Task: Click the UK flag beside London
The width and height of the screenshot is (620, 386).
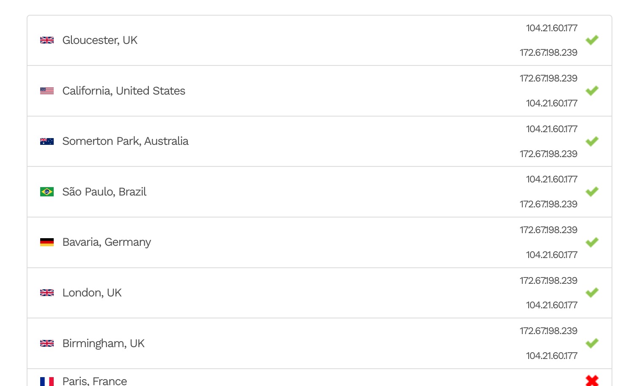Action: 47,293
